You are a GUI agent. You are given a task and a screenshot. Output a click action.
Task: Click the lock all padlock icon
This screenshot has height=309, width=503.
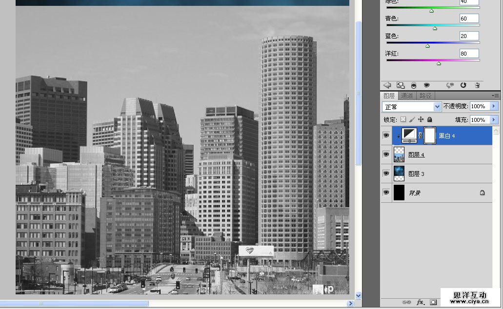(x=429, y=119)
